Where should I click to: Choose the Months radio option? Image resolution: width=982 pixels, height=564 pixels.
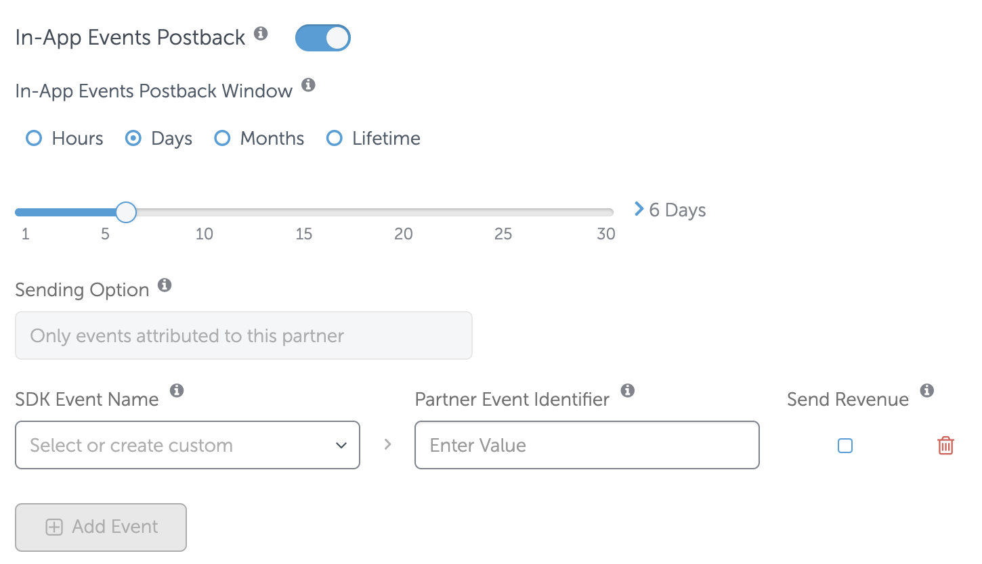click(222, 139)
